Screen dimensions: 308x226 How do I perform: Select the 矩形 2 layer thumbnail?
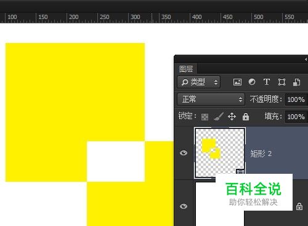(x=220, y=153)
